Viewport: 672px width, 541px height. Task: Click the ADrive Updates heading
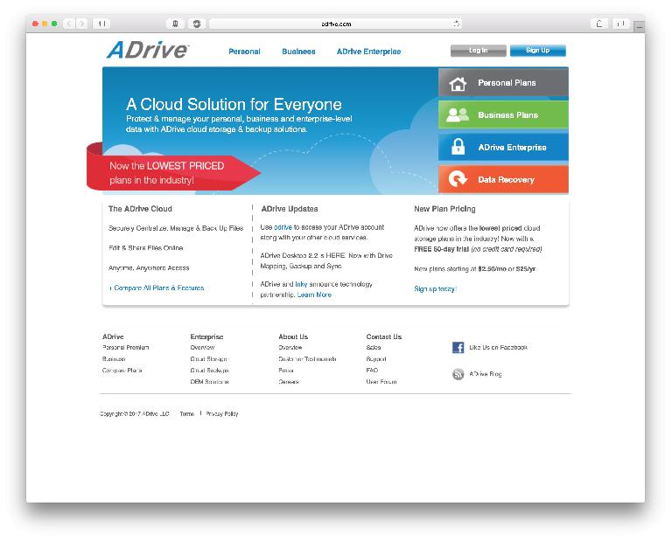[x=290, y=209]
